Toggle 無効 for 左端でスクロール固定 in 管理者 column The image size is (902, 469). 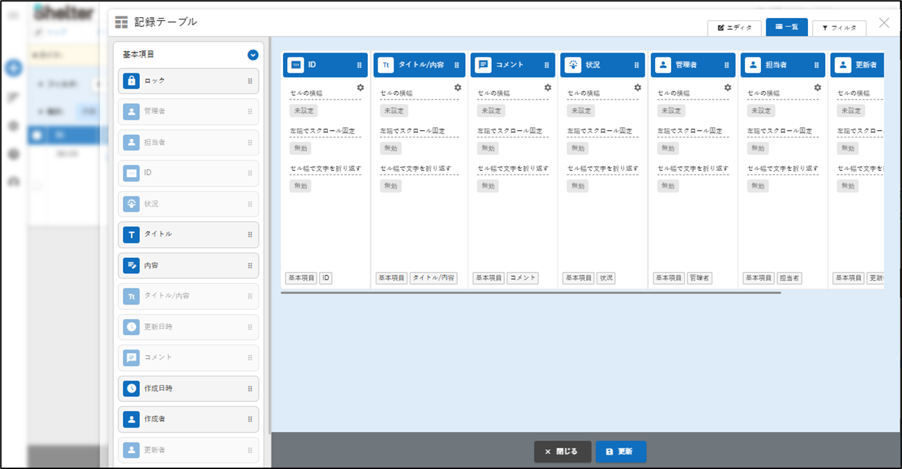668,148
